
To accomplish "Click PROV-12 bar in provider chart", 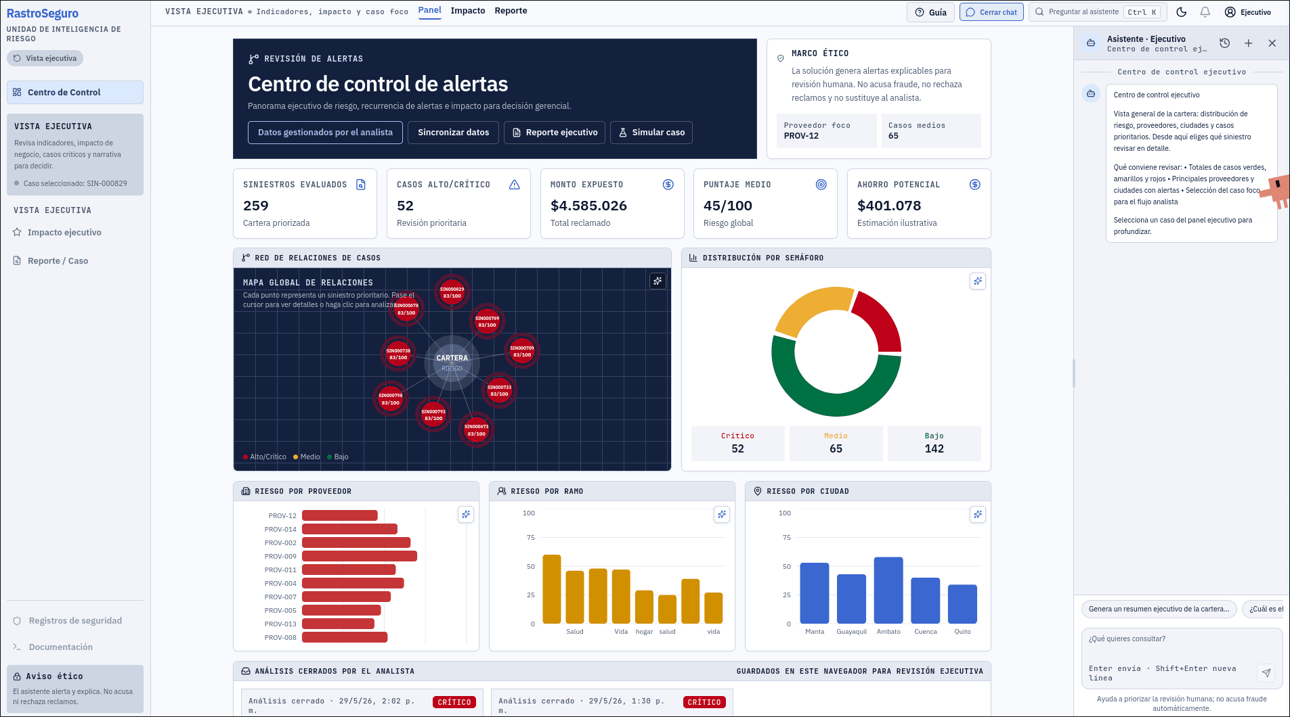I will [340, 515].
